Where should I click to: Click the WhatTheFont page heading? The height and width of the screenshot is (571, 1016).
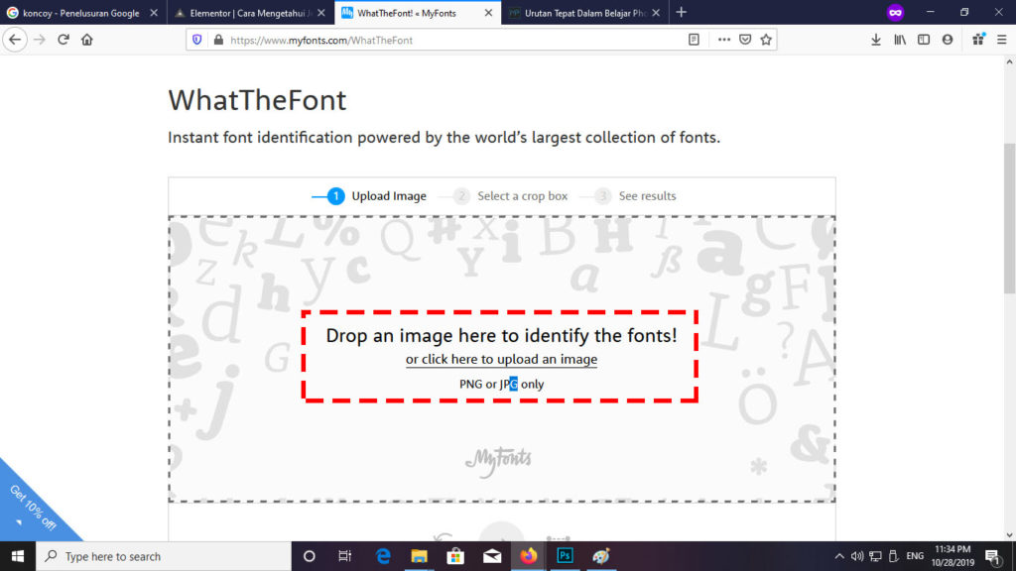[257, 100]
